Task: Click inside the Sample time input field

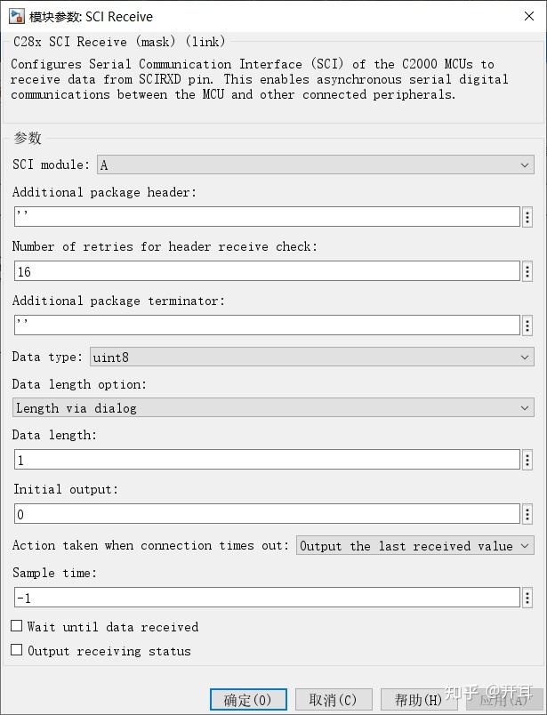Action: pos(267,597)
